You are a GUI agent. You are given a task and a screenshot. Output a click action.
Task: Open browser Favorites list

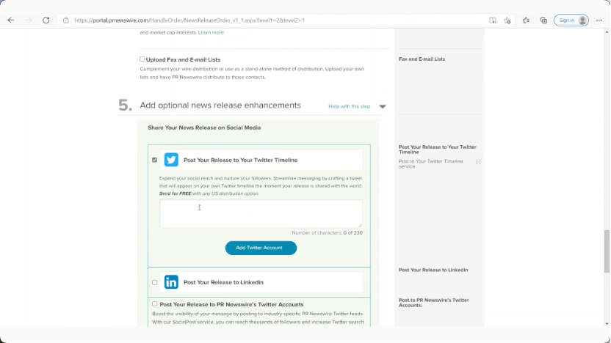pos(526,21)
